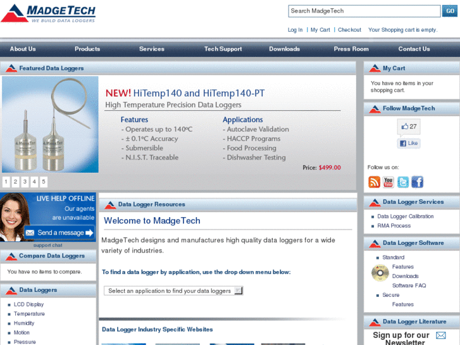460x345 pixels.
Task: Click the software CD disc icon
Action: click(x=380, y=273)
